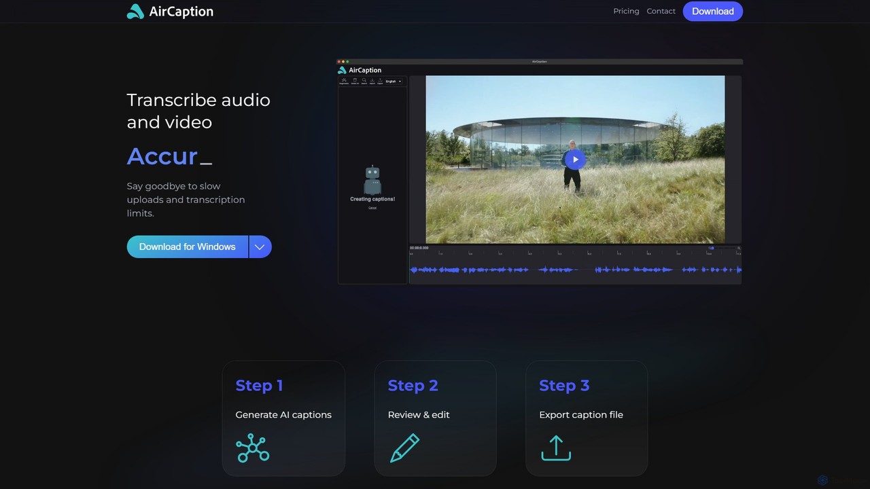Image resolution: width=870 pixels, height=489 pixels.
Task: Click the Step 1 network nodes icon
Action: [253, 448]
